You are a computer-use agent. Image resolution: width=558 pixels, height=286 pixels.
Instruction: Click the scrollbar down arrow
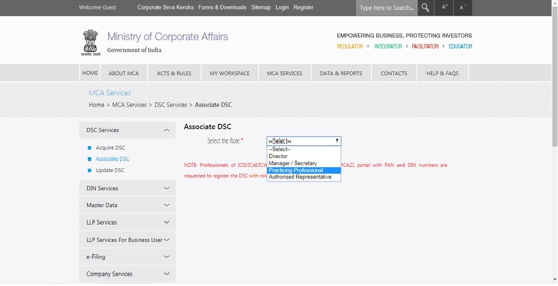click(x=555, y=280)
